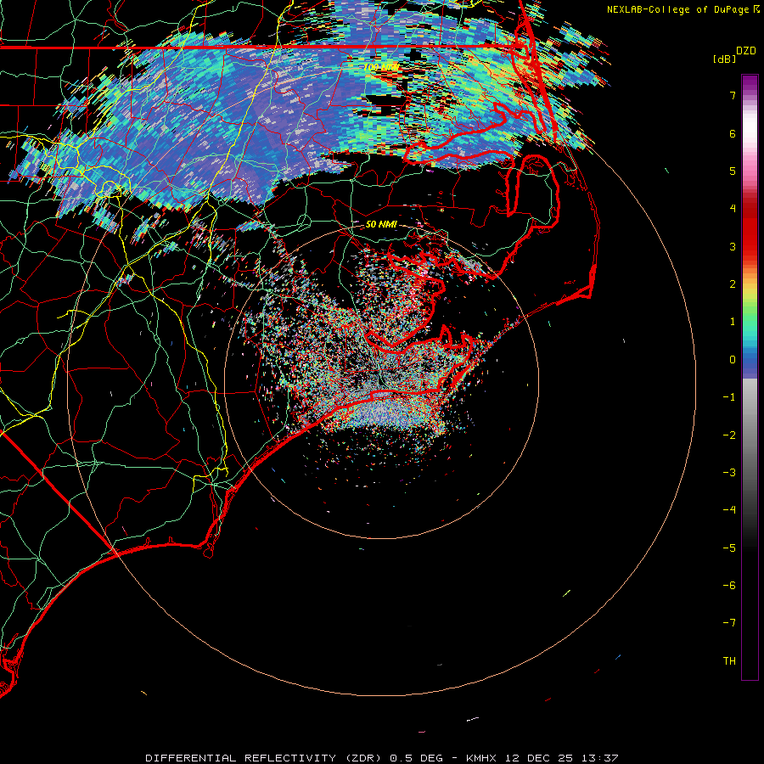Click the 0 dB value on the scale
The width and height of the screenshot is (764, 764).
(x=733, y=360)
